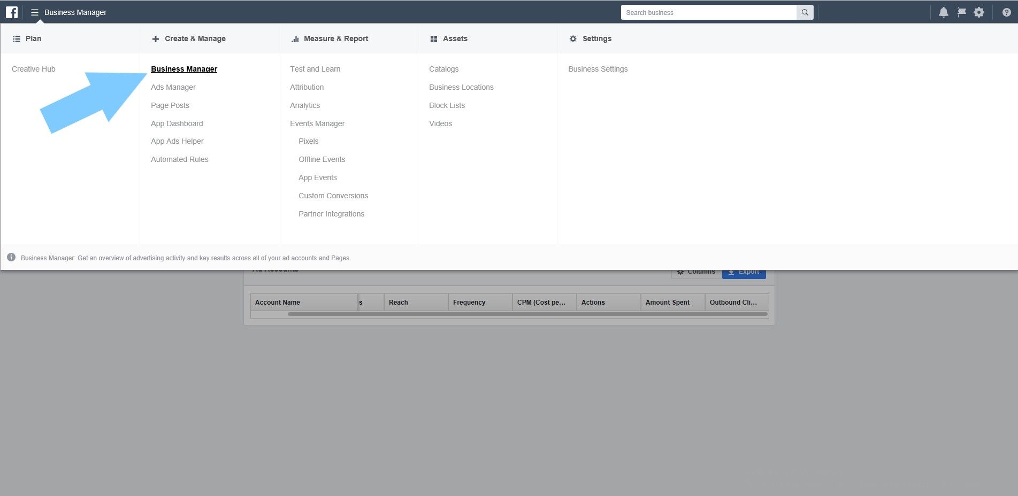Open the help question mark icon
The width and height of the screenshot is (1018, 496).
1007,12
